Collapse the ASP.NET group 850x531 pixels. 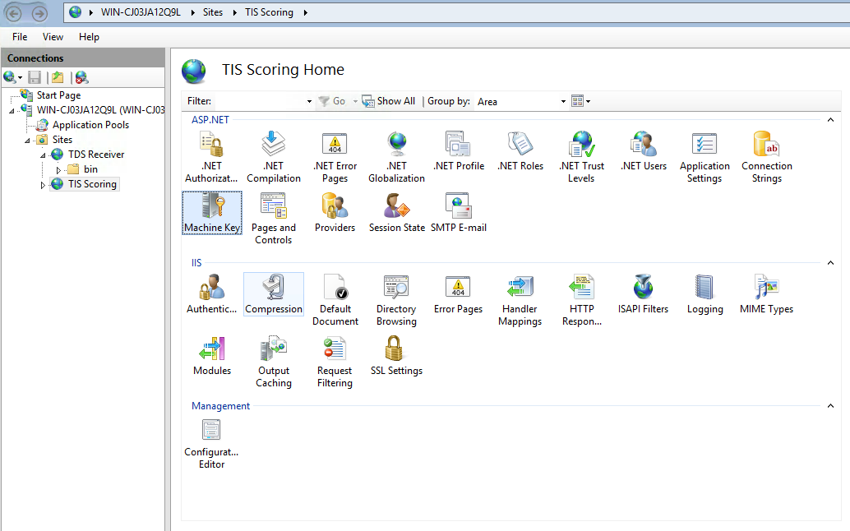(830, 120)
